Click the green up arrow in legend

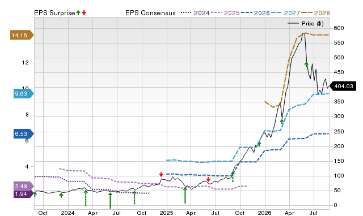click(x=78, y=12)
